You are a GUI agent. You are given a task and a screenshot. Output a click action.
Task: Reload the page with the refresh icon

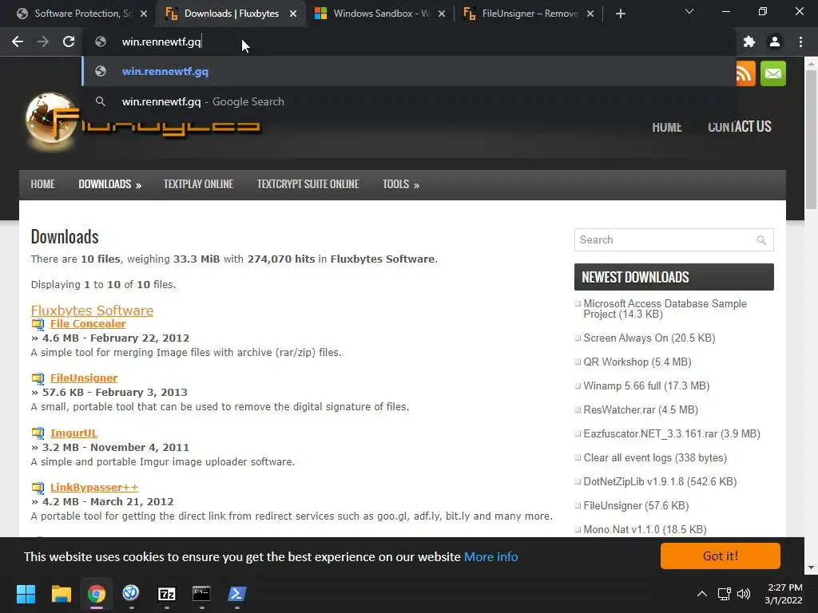69,42
